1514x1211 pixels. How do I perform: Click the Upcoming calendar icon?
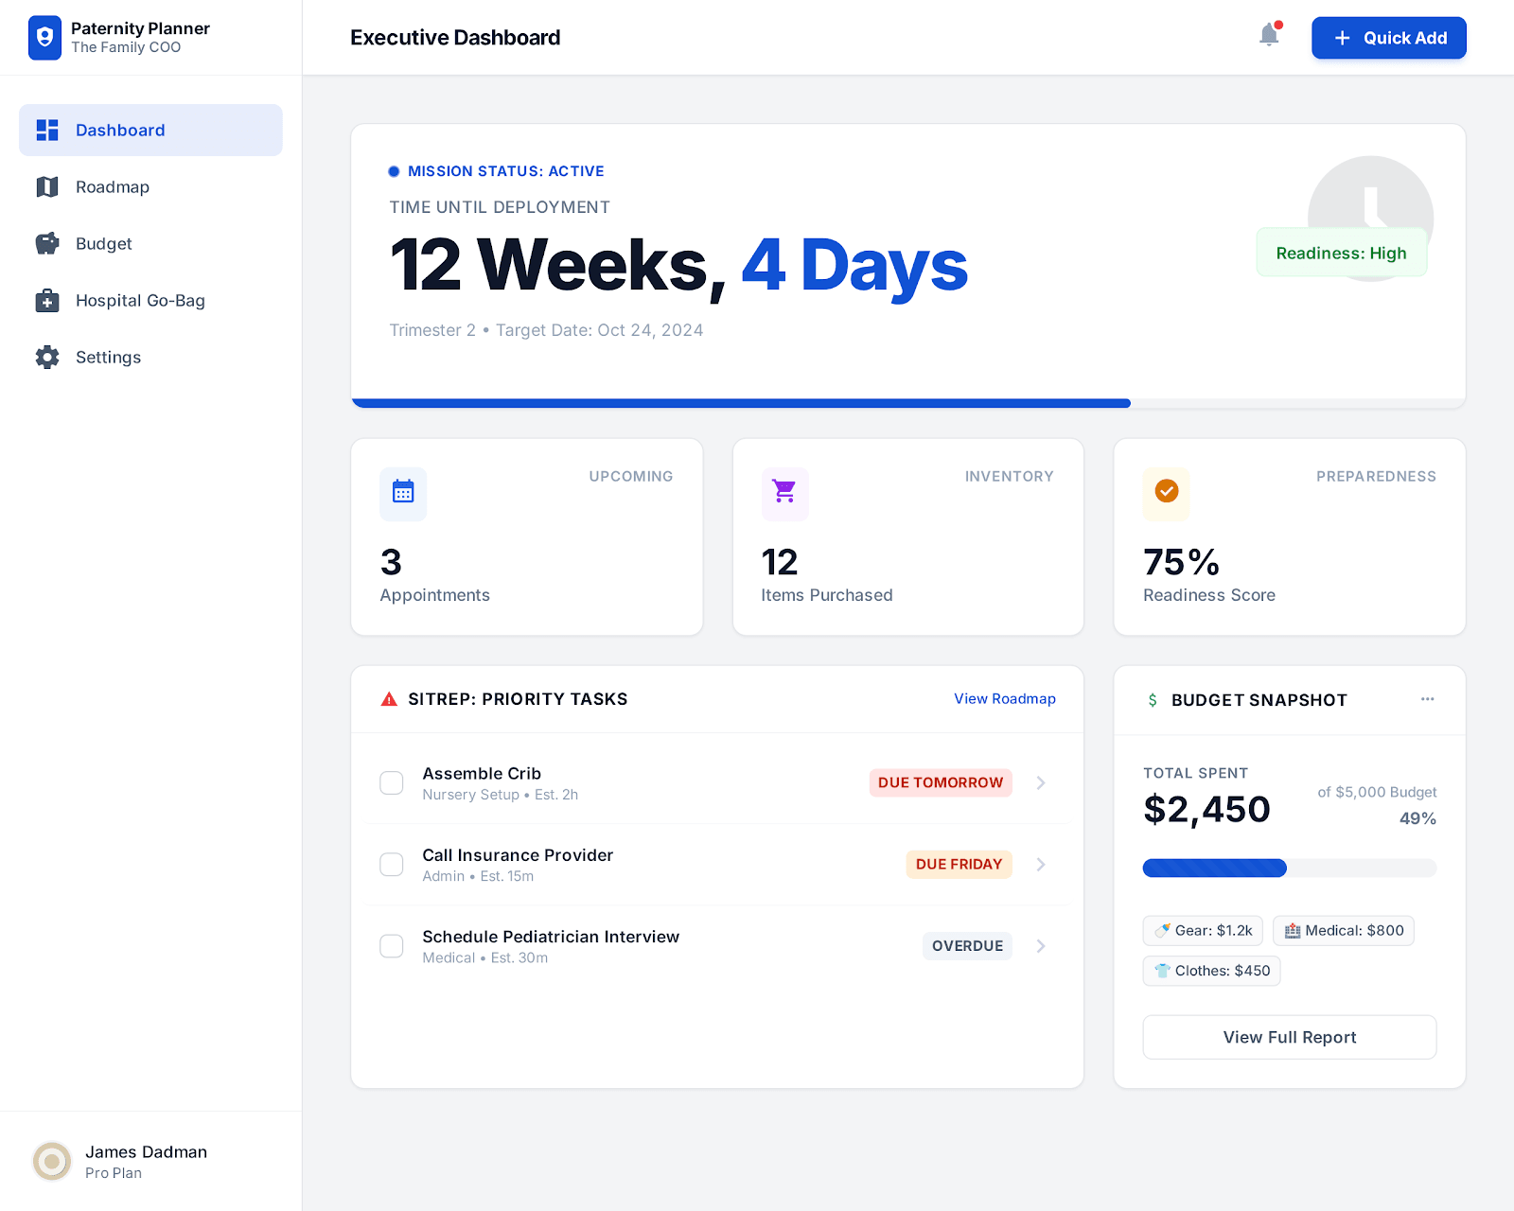[x=403, y=493]
